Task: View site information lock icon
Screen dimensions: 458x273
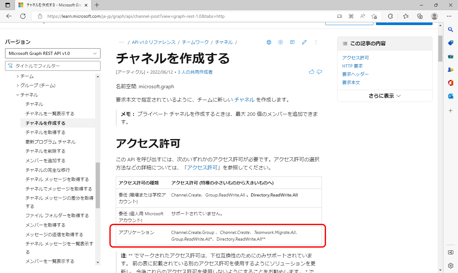Action: [40, 16]
